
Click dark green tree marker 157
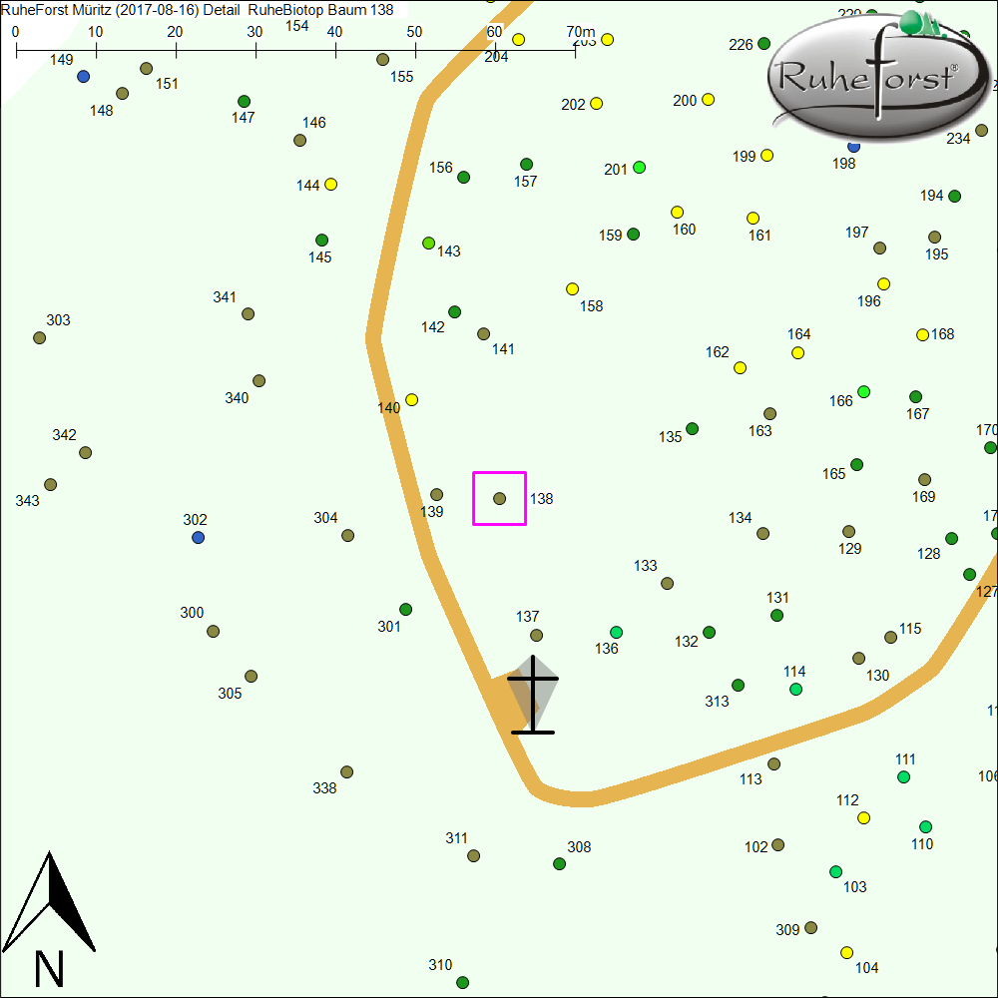[527, 165]
